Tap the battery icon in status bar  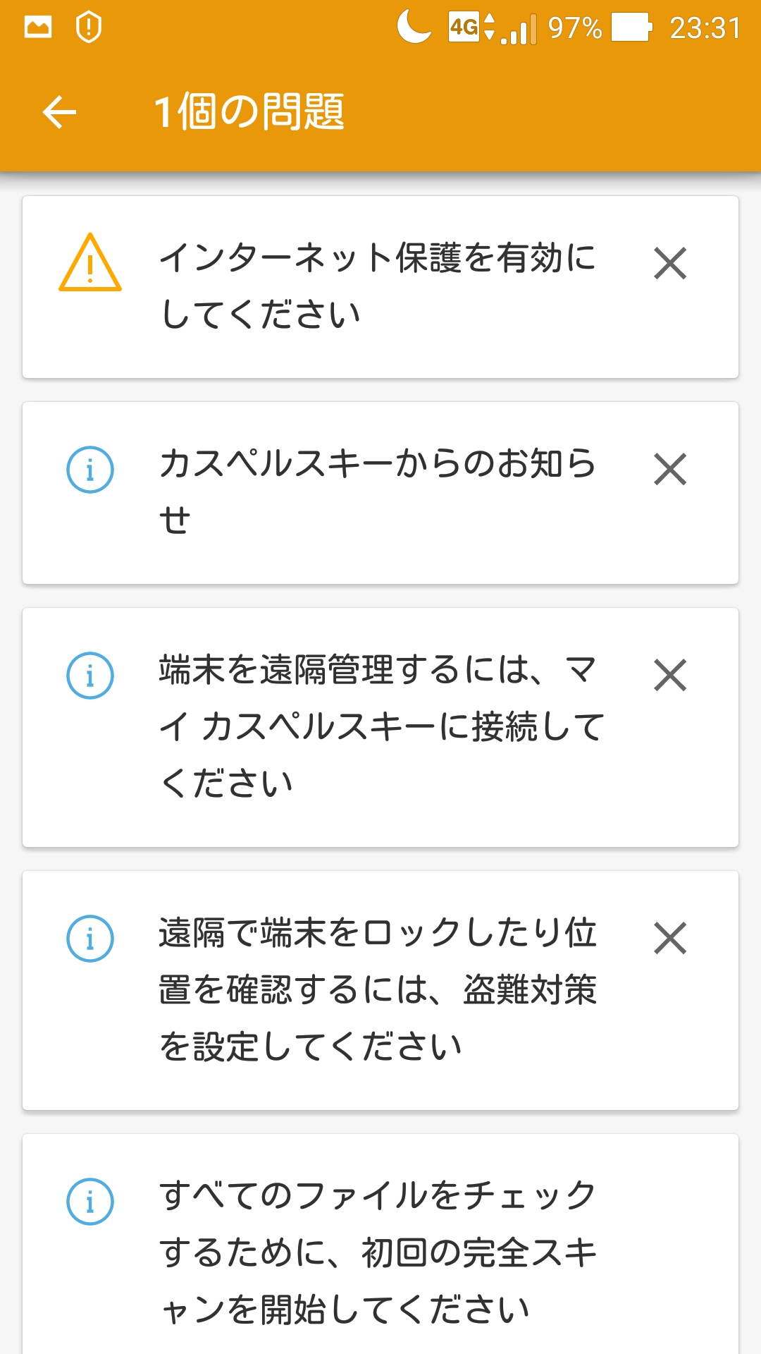coord(631,28)
